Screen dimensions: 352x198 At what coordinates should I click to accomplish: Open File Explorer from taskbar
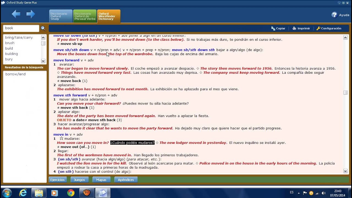coord(39,193)
